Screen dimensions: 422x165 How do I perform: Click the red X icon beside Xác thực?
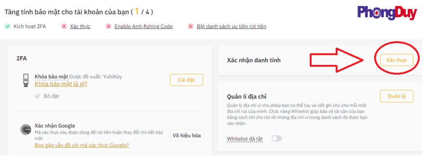tap(64, 26)
